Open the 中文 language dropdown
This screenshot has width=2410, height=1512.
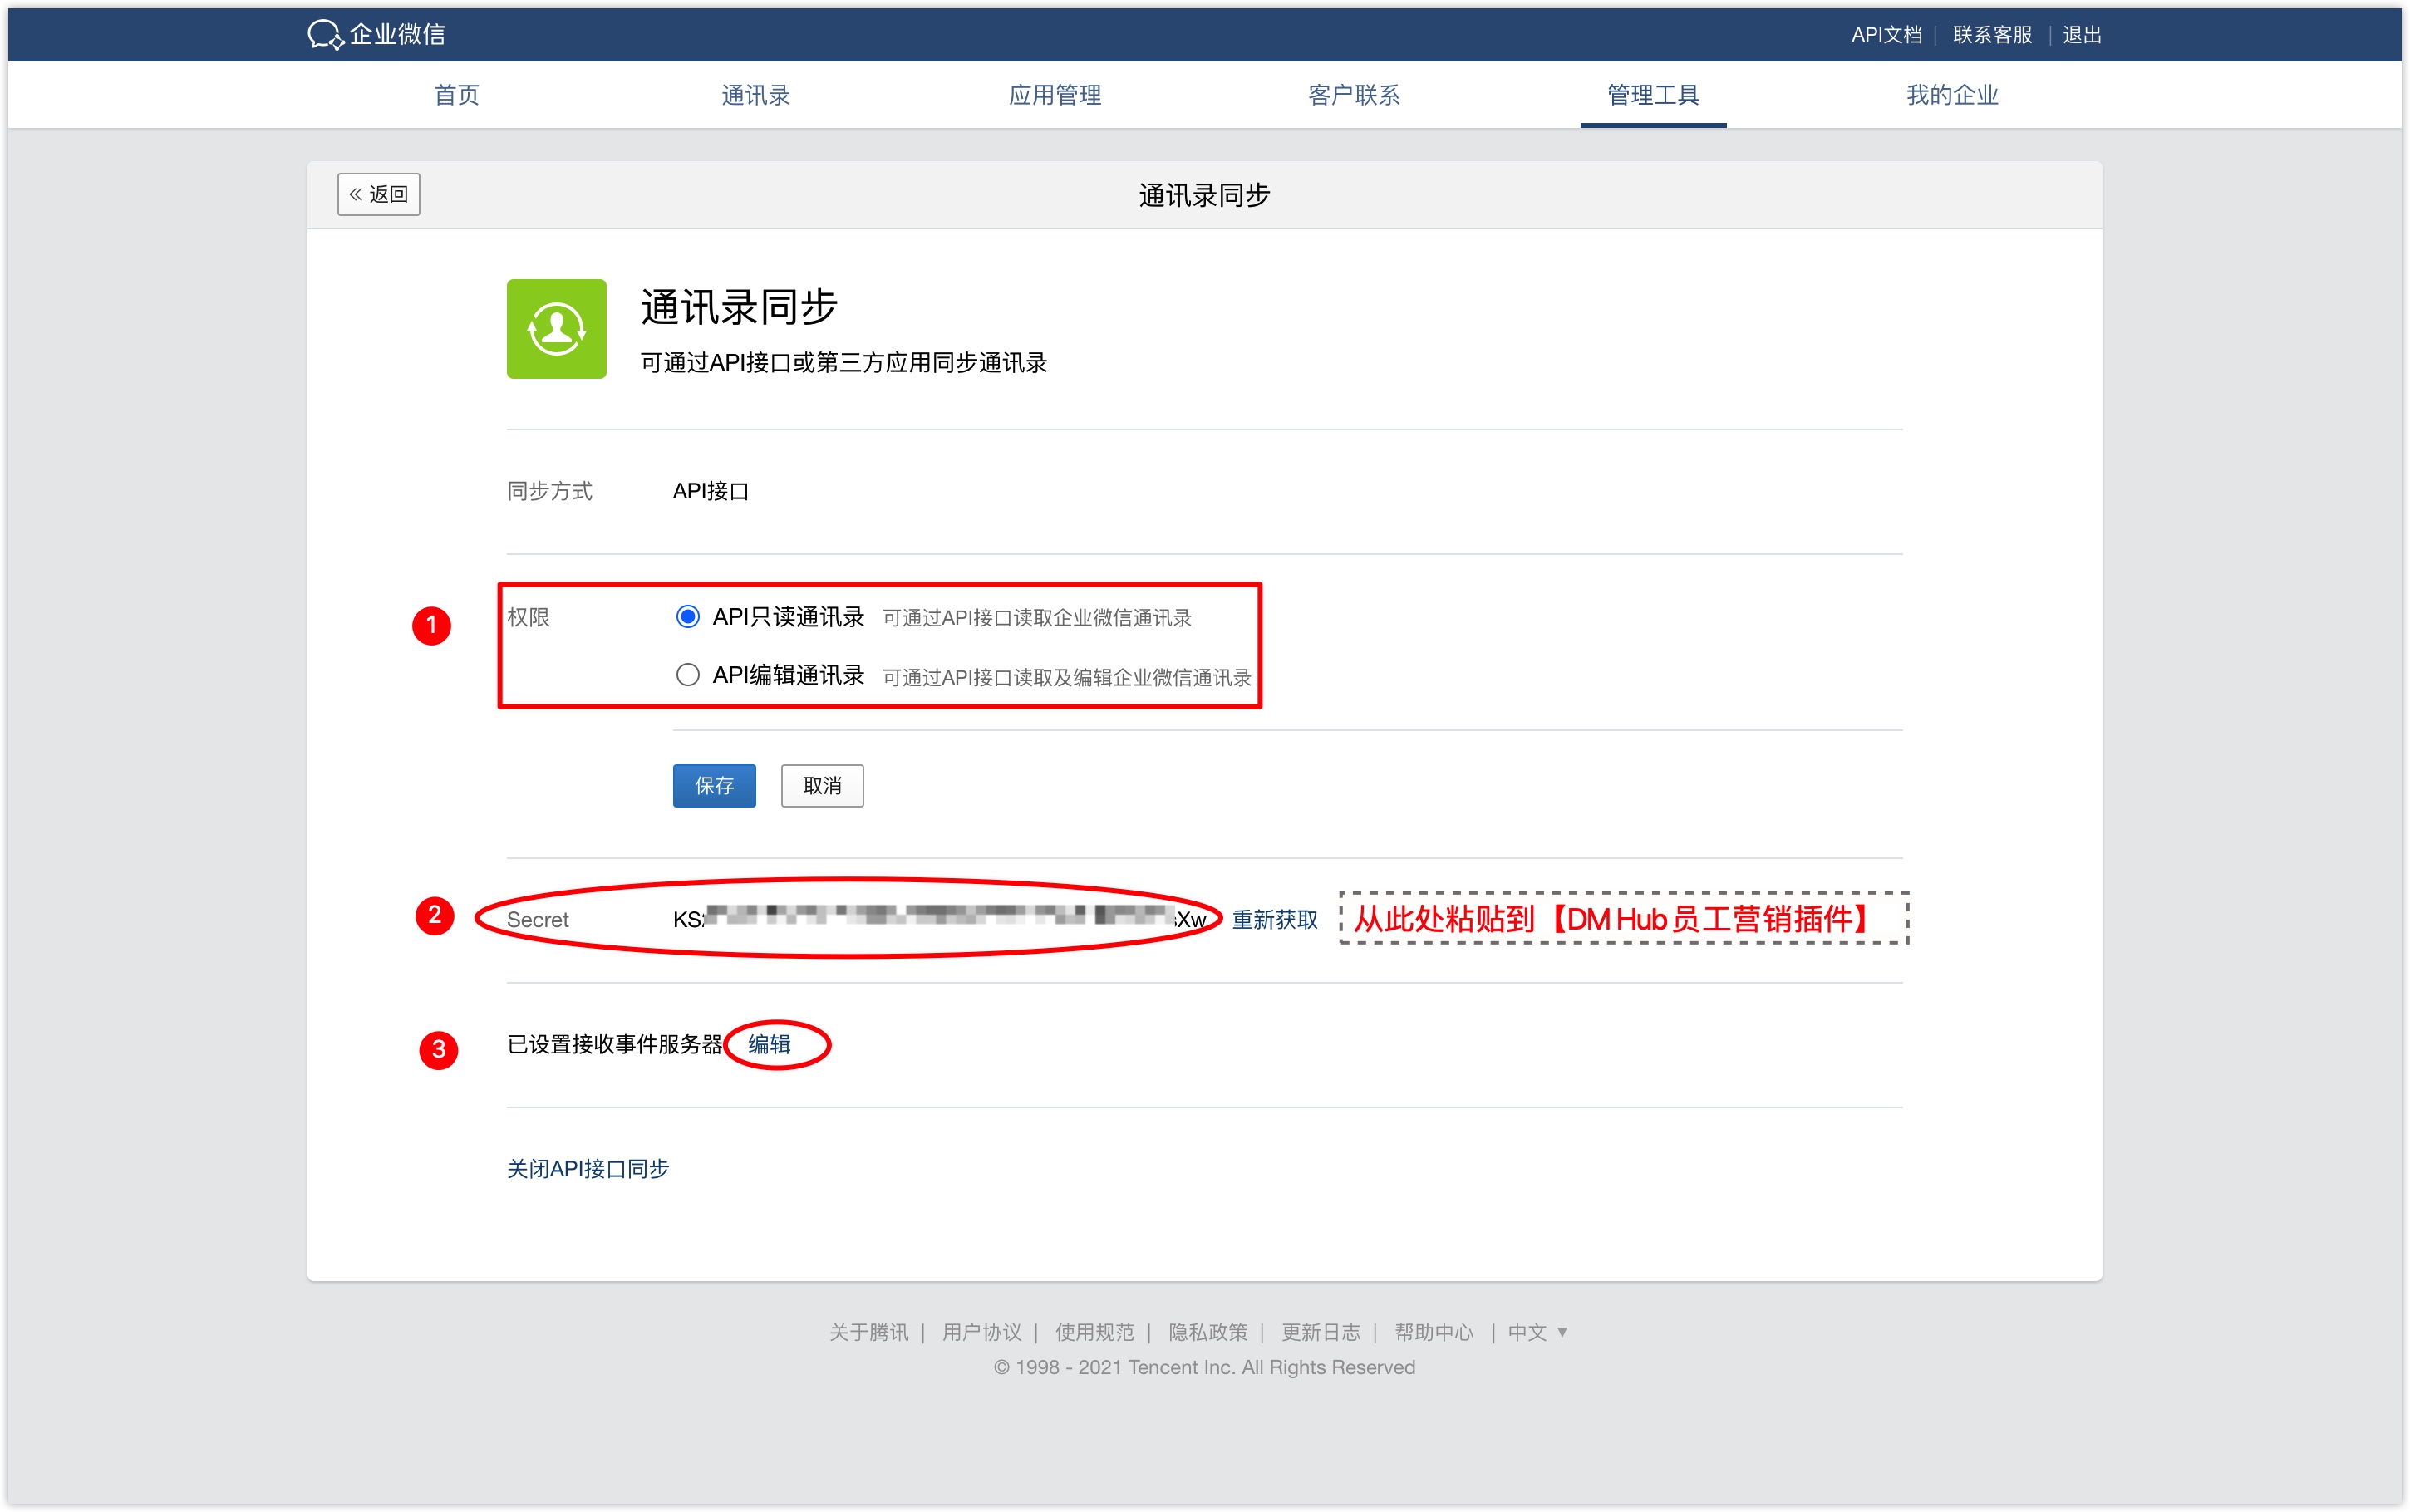click(x=1537, y=1332)
